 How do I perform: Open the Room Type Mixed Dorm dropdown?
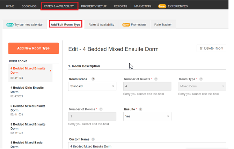(x=202, y=86)
